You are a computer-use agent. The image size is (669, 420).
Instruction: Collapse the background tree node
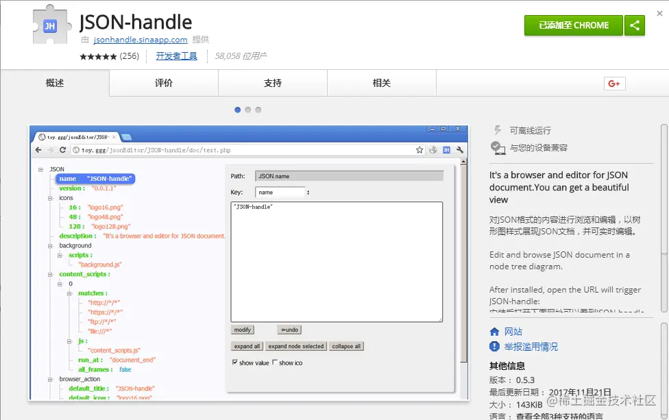pos(50,245)
